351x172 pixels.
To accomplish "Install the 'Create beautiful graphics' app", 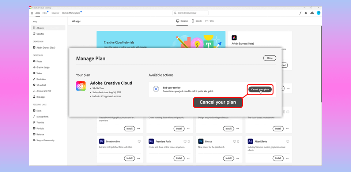I will click(129, 129).
